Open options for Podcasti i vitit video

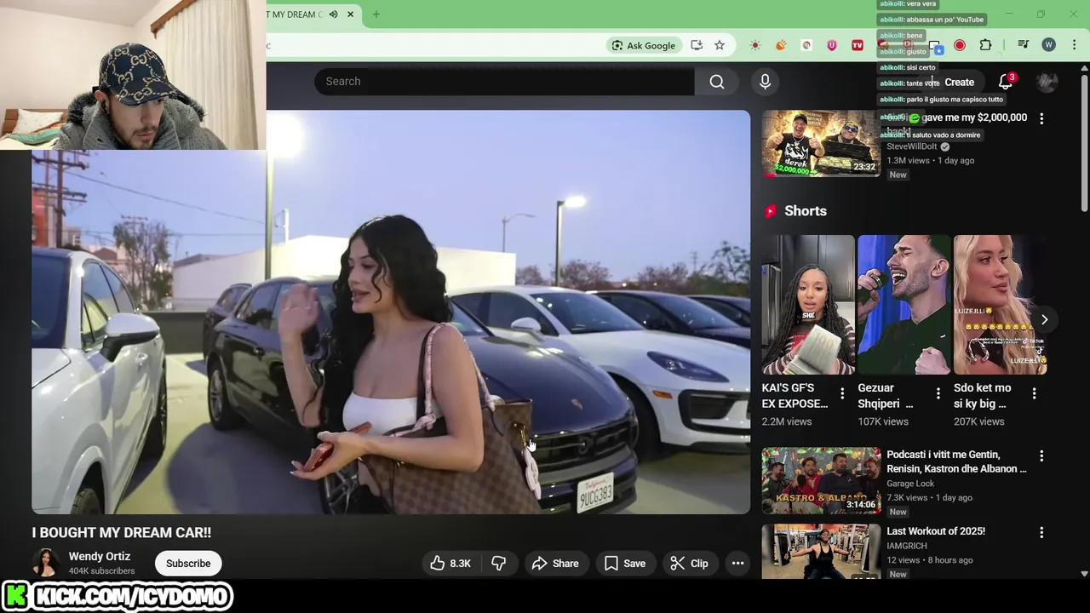tap(1041, 457)
